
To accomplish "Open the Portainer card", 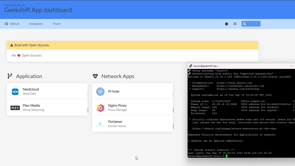I will click(x=133, y=124).
